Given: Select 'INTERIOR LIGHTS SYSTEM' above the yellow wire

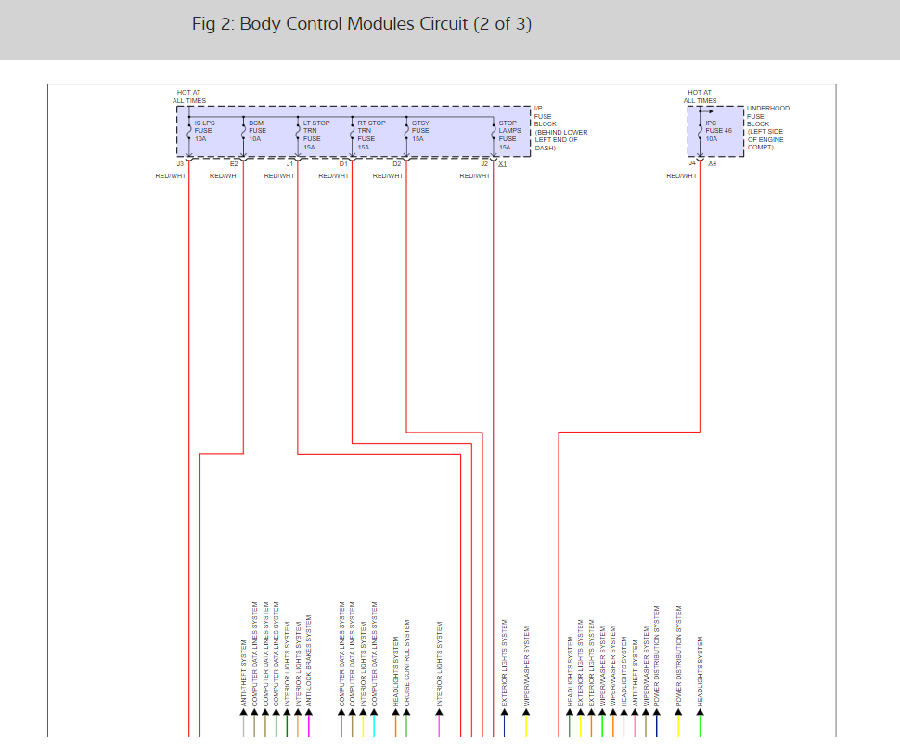Looking at the screenshot, I should coord(363,664).
